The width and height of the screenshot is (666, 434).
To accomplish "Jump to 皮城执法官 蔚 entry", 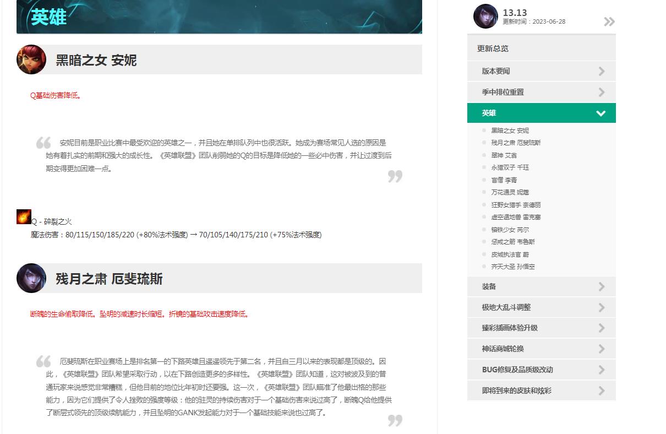I will click(510, 254).
